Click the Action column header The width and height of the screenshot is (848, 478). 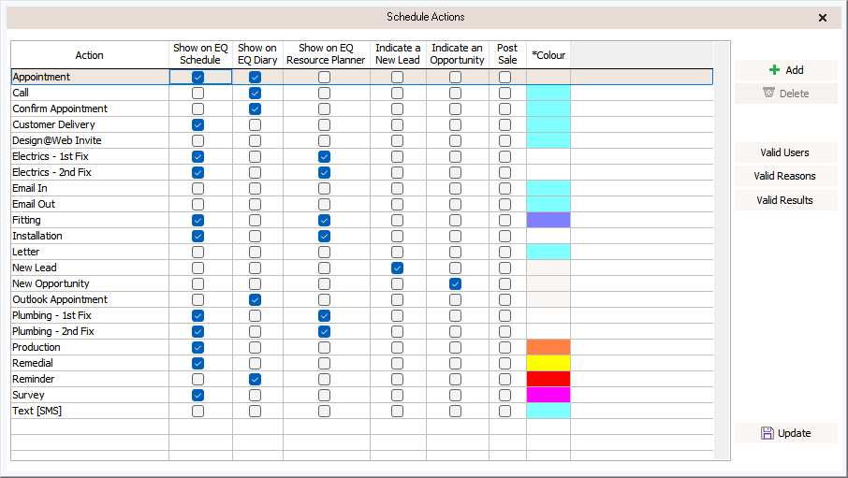(90, 54)
